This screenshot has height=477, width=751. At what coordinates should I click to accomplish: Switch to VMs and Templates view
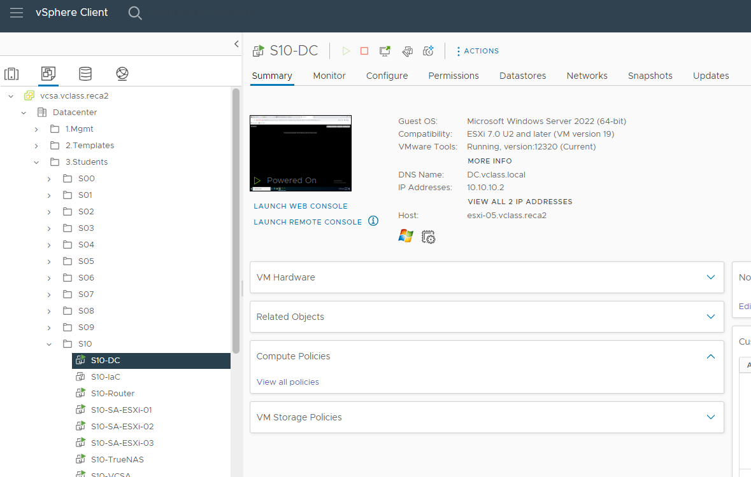pos(48,74)
